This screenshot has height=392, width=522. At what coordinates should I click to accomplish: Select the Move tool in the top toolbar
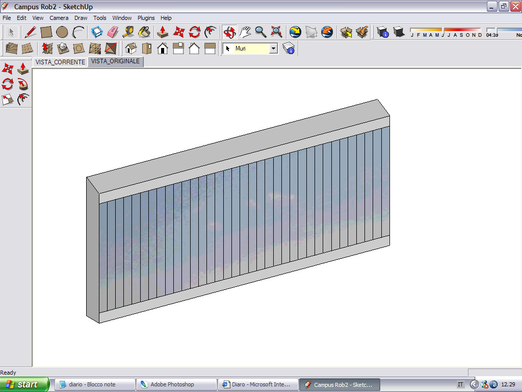click(x=179, y=32)
